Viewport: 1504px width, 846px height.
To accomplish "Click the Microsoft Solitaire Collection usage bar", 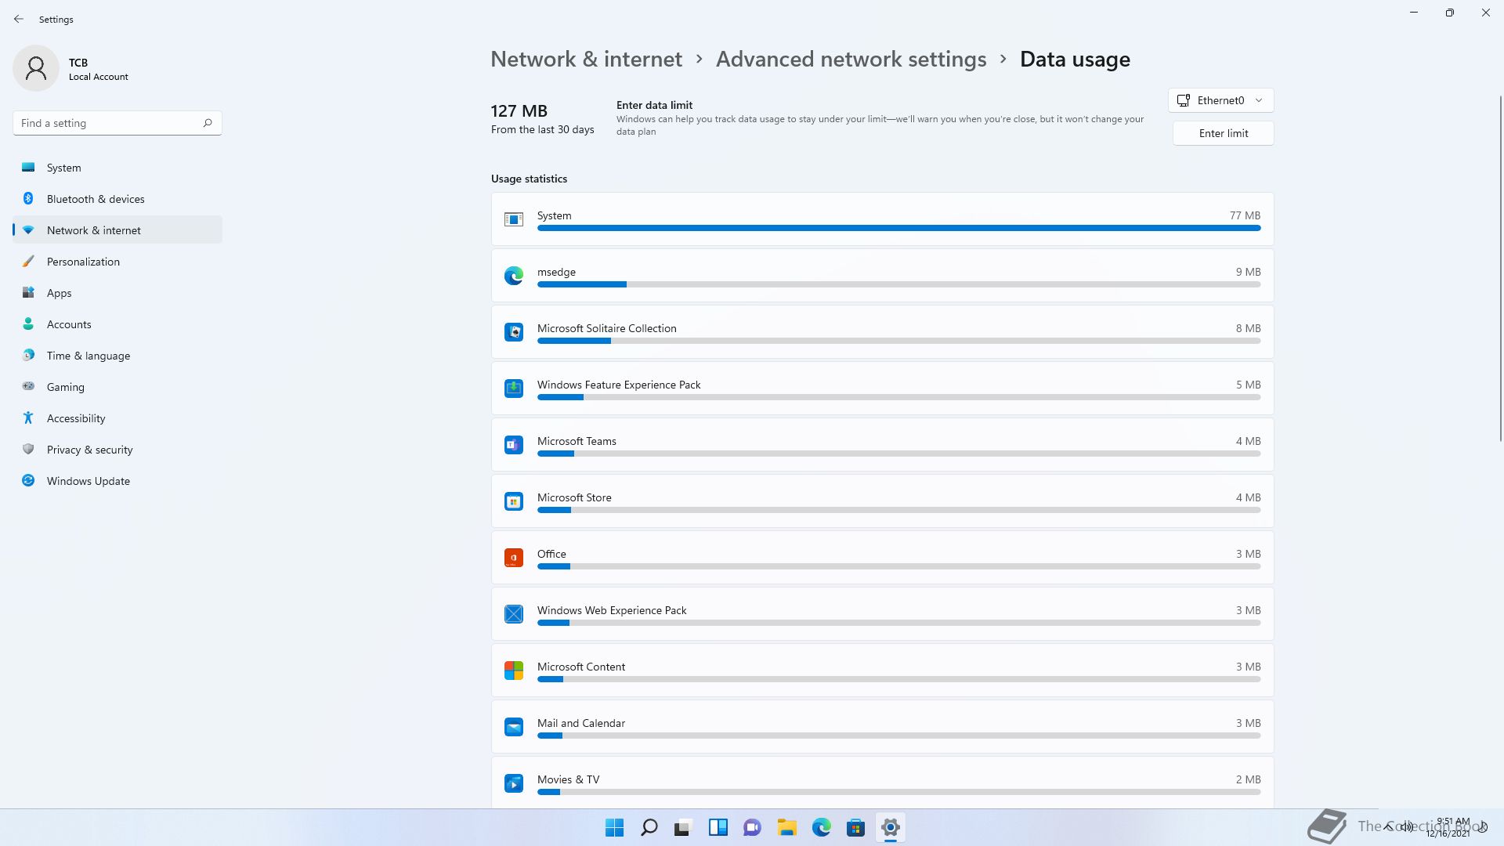I will pos(898,341).
